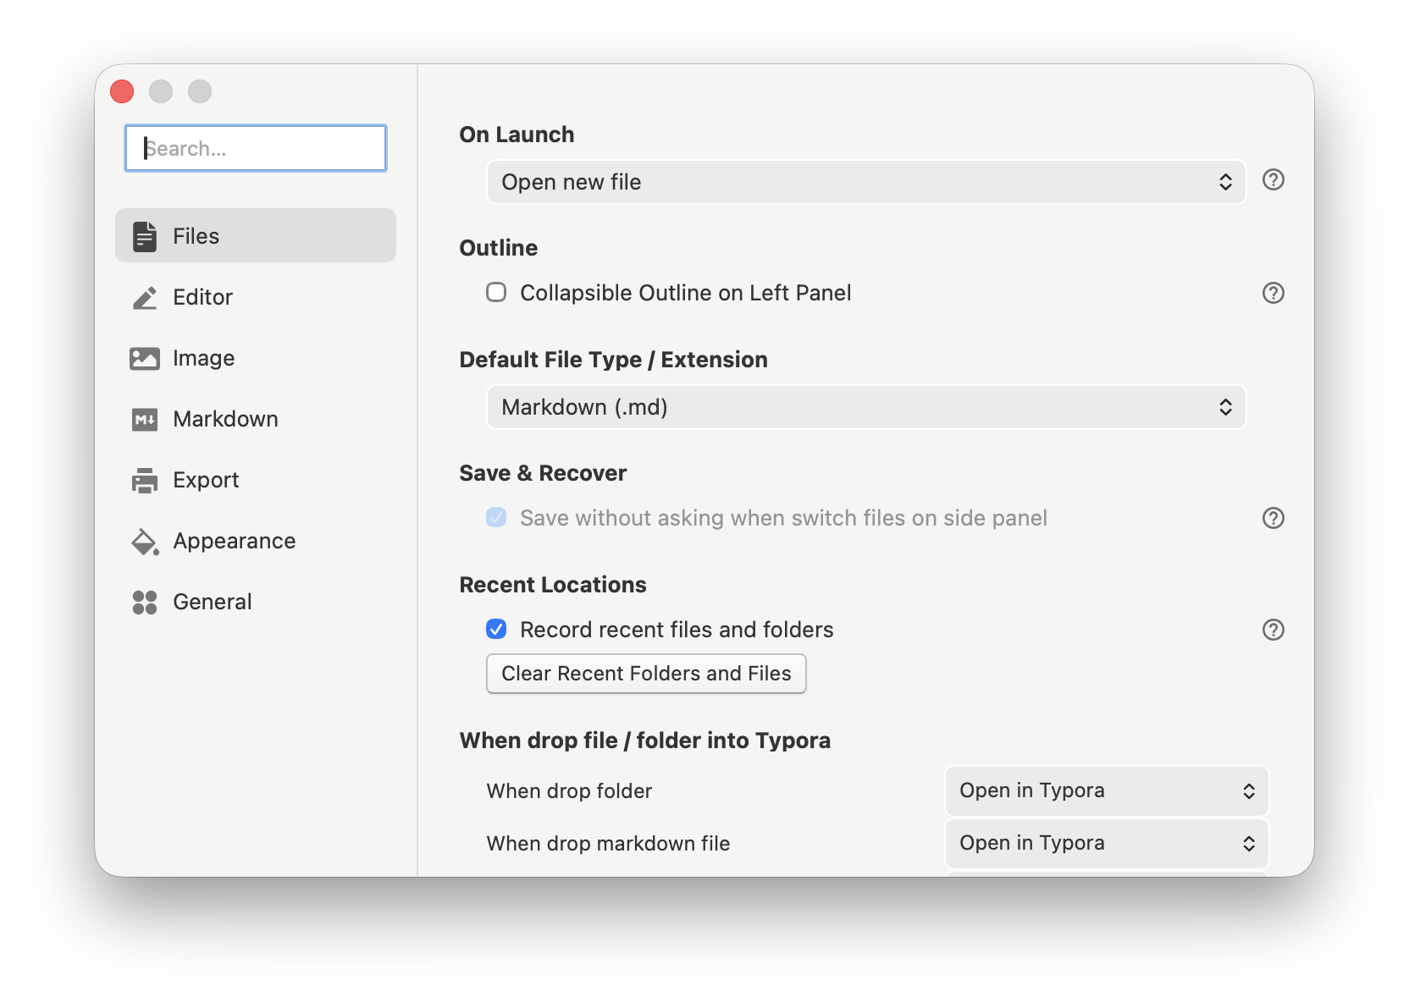
Task: Click the Files document icon in sidebar
Action: (x=145, y=235)
